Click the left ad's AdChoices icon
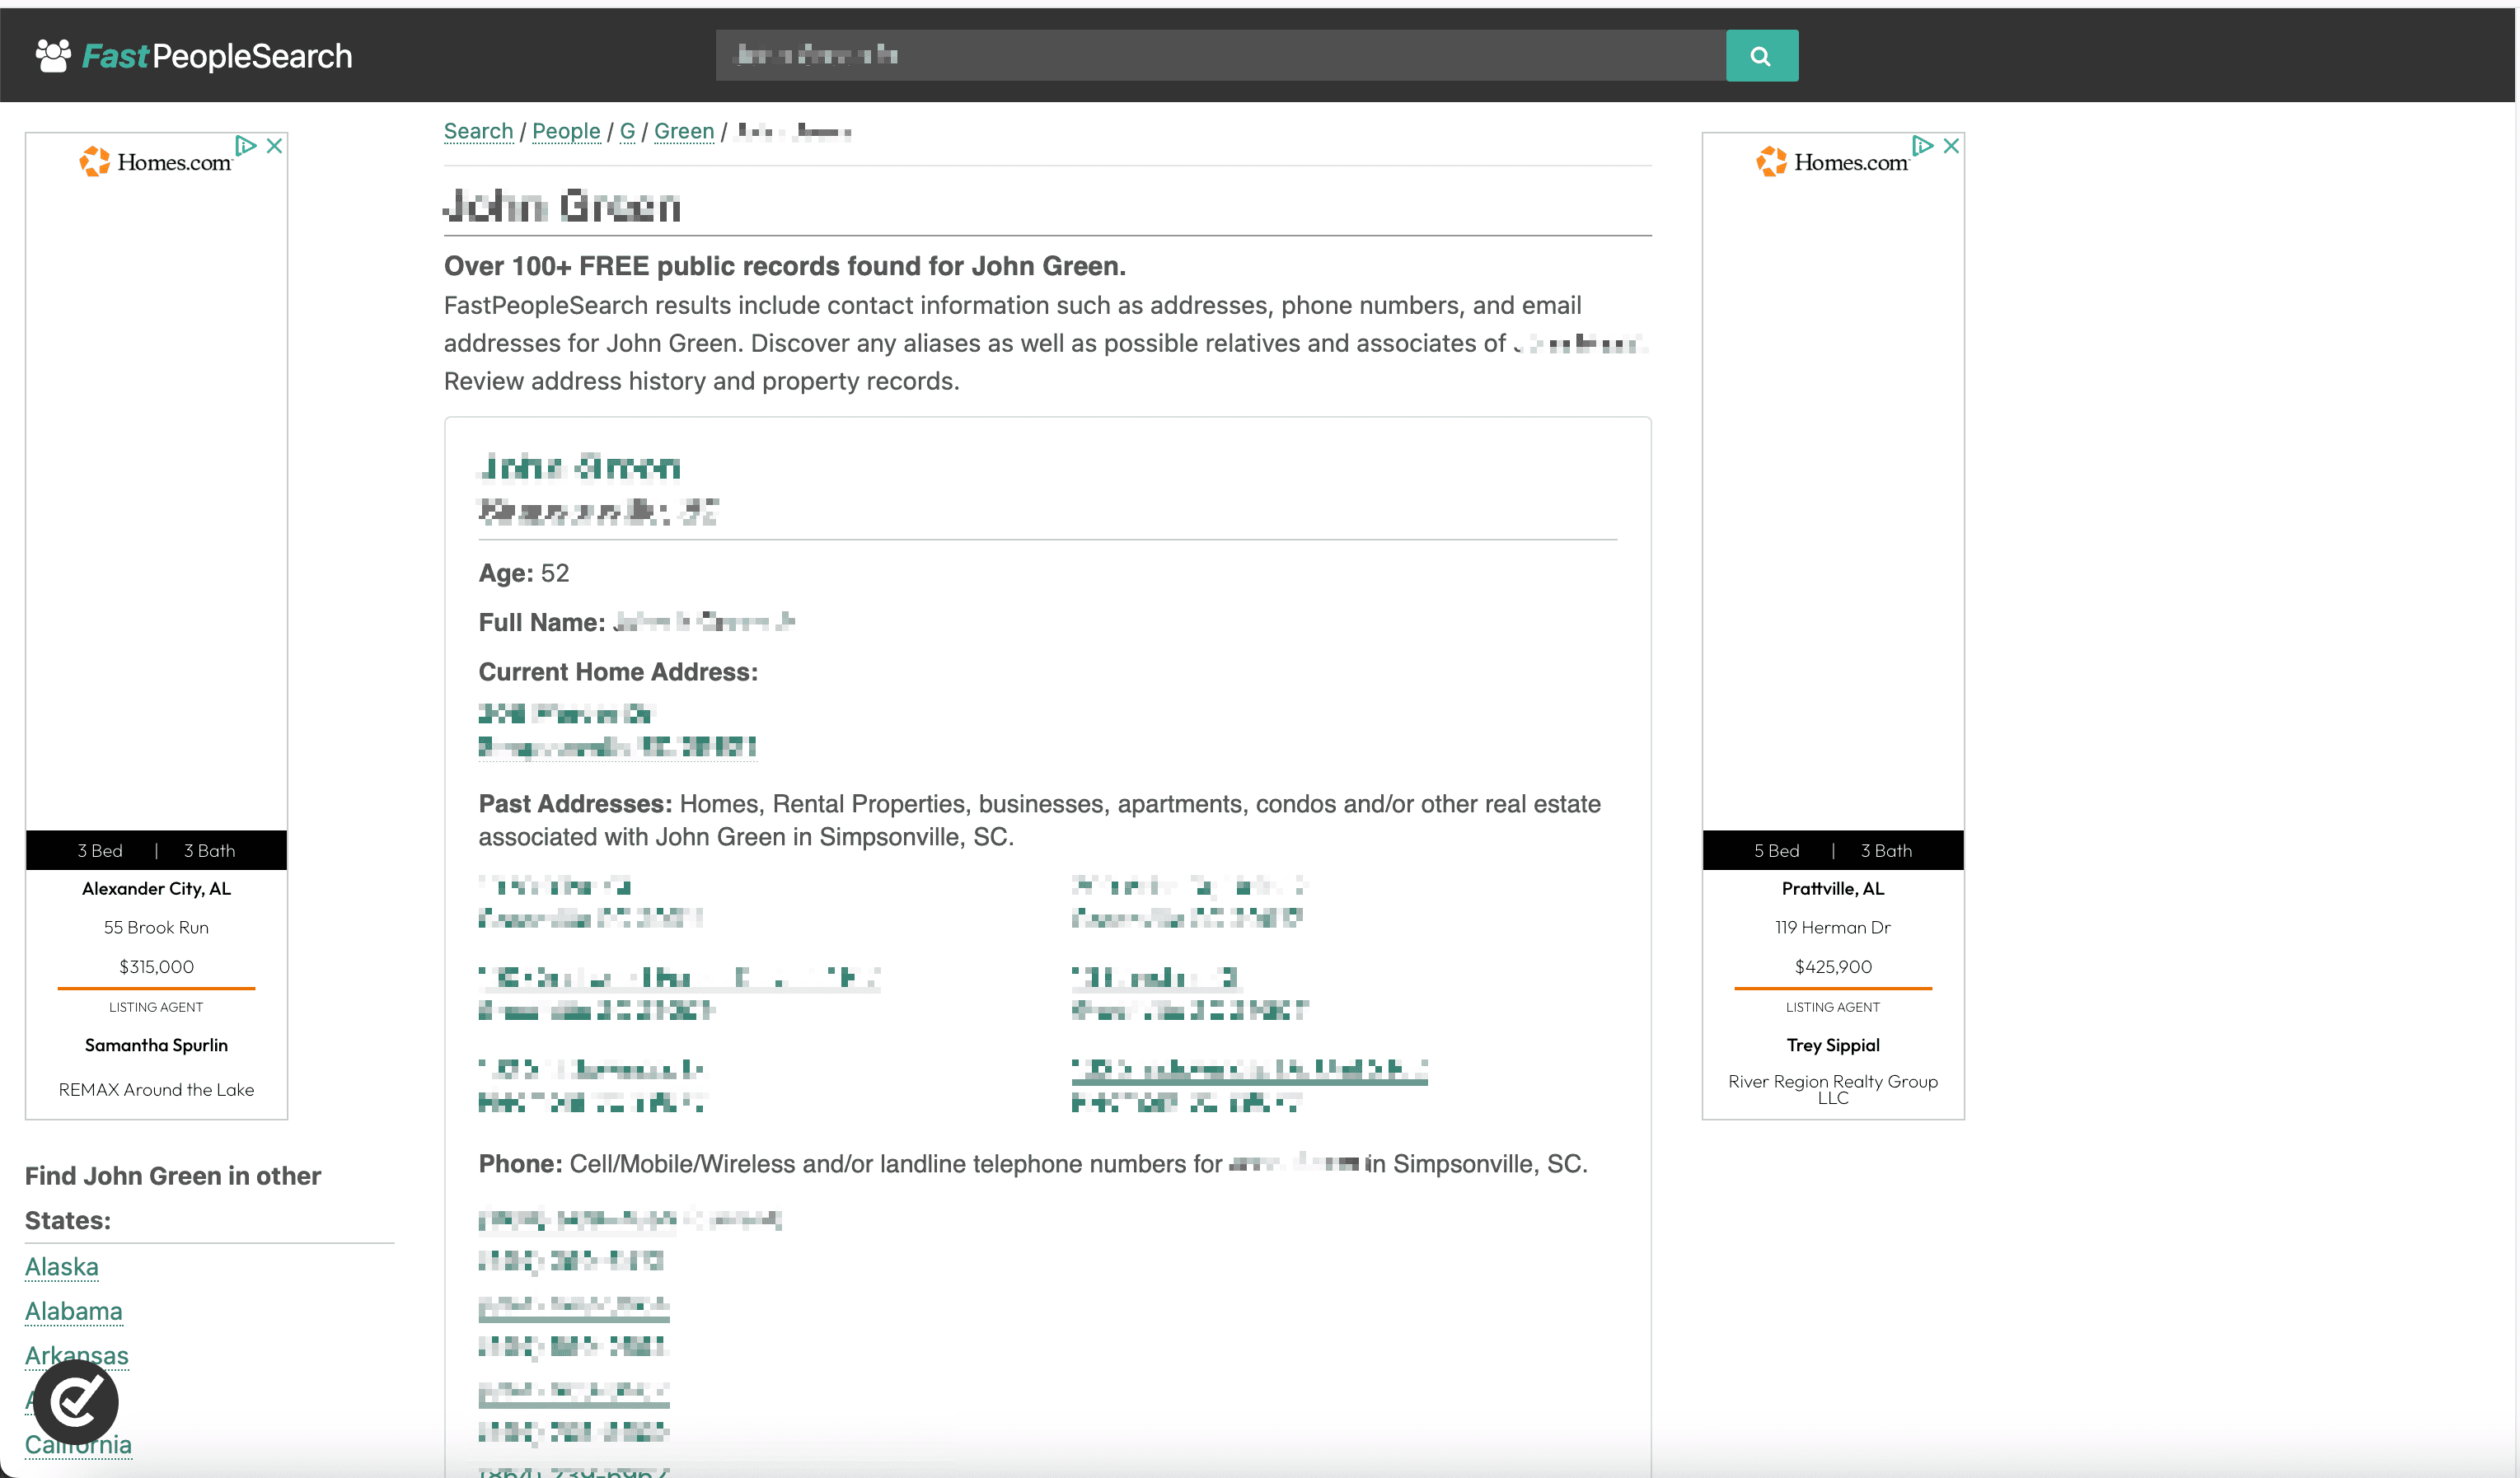The width and height of the screenshot is (2520, 1478). click(x=245, y=146)
